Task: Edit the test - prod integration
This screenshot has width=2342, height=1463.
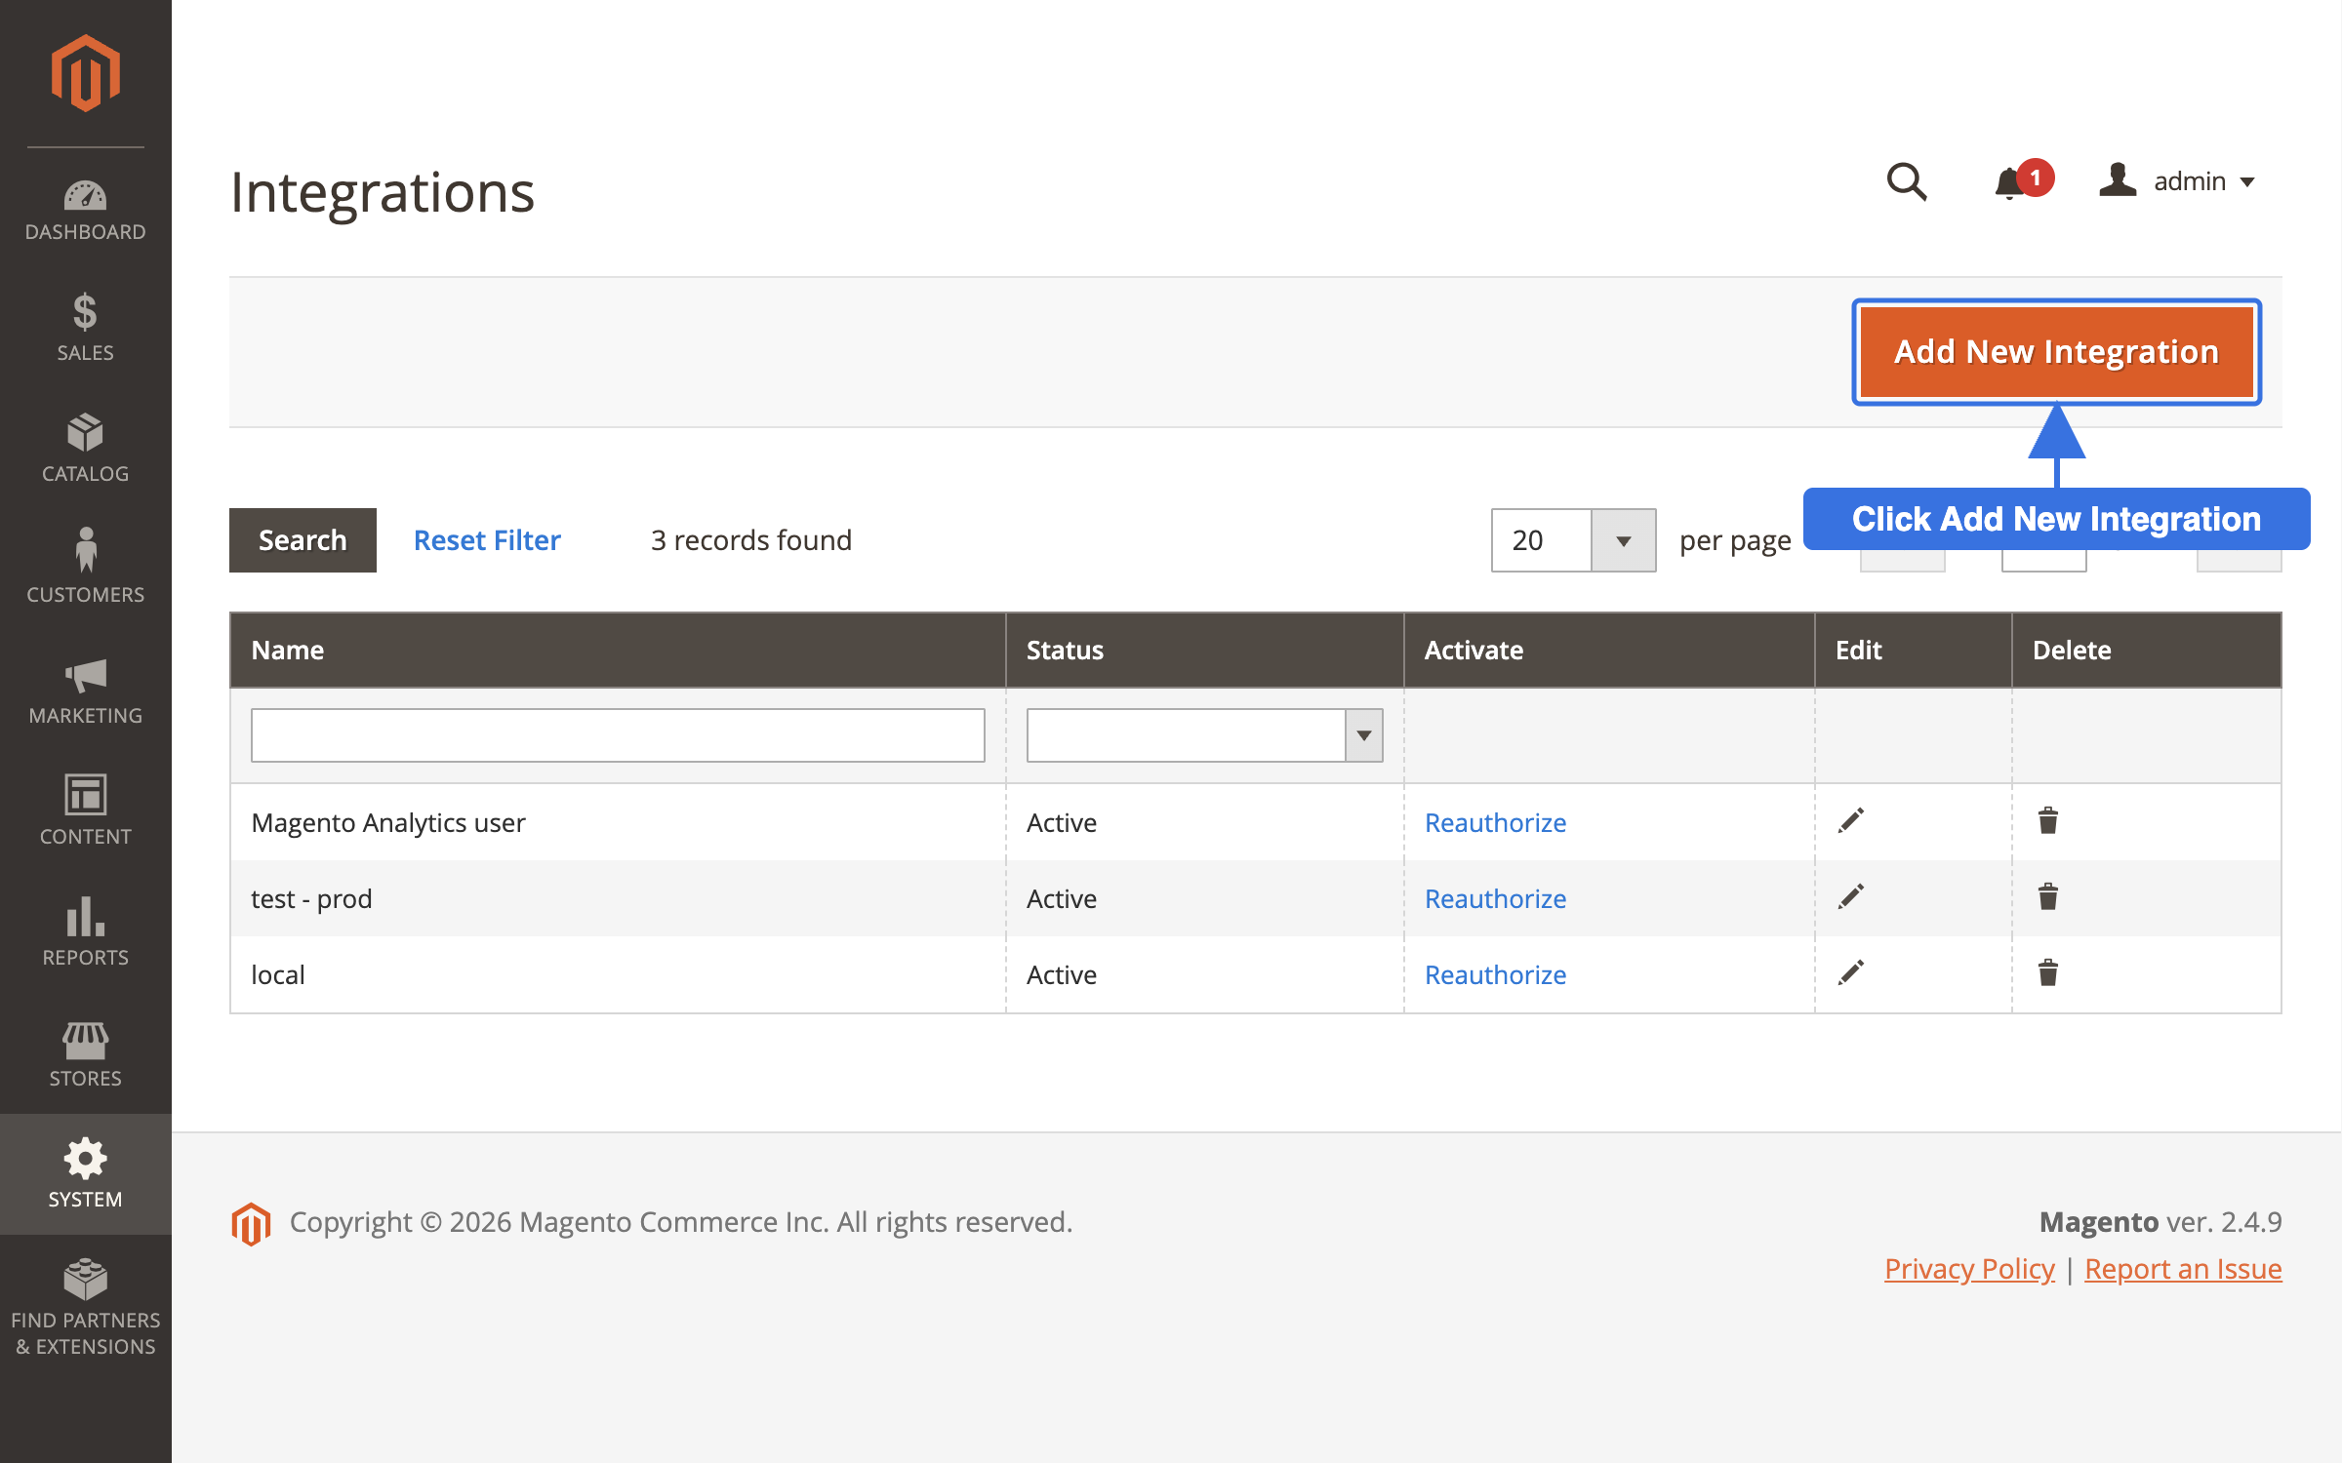Action: (x=1851, y=897)
